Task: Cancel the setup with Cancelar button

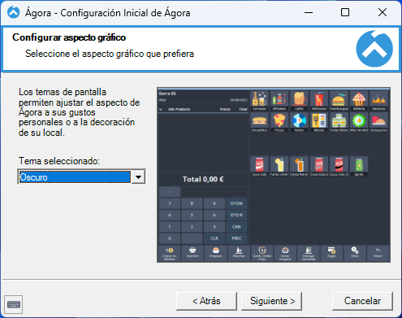Action: pos(362,301)
